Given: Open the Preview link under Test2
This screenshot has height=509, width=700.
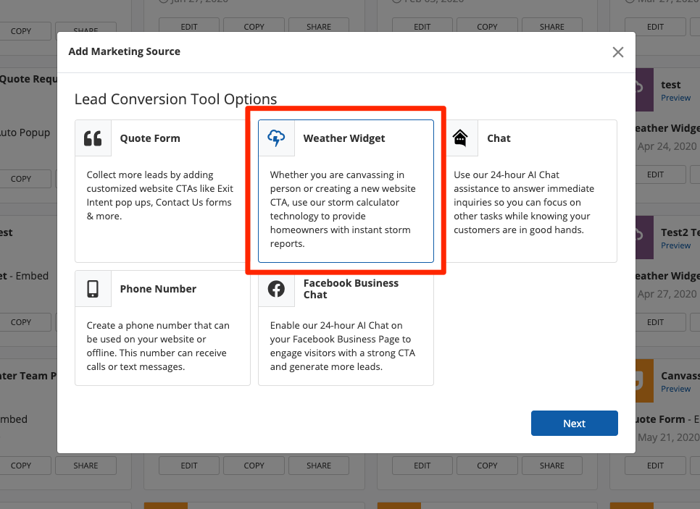Looking at the screenshot, I should 675,245.
